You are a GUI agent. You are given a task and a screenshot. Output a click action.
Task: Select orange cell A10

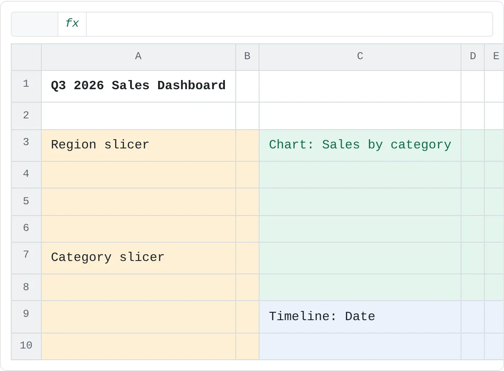tap(139, 346)
